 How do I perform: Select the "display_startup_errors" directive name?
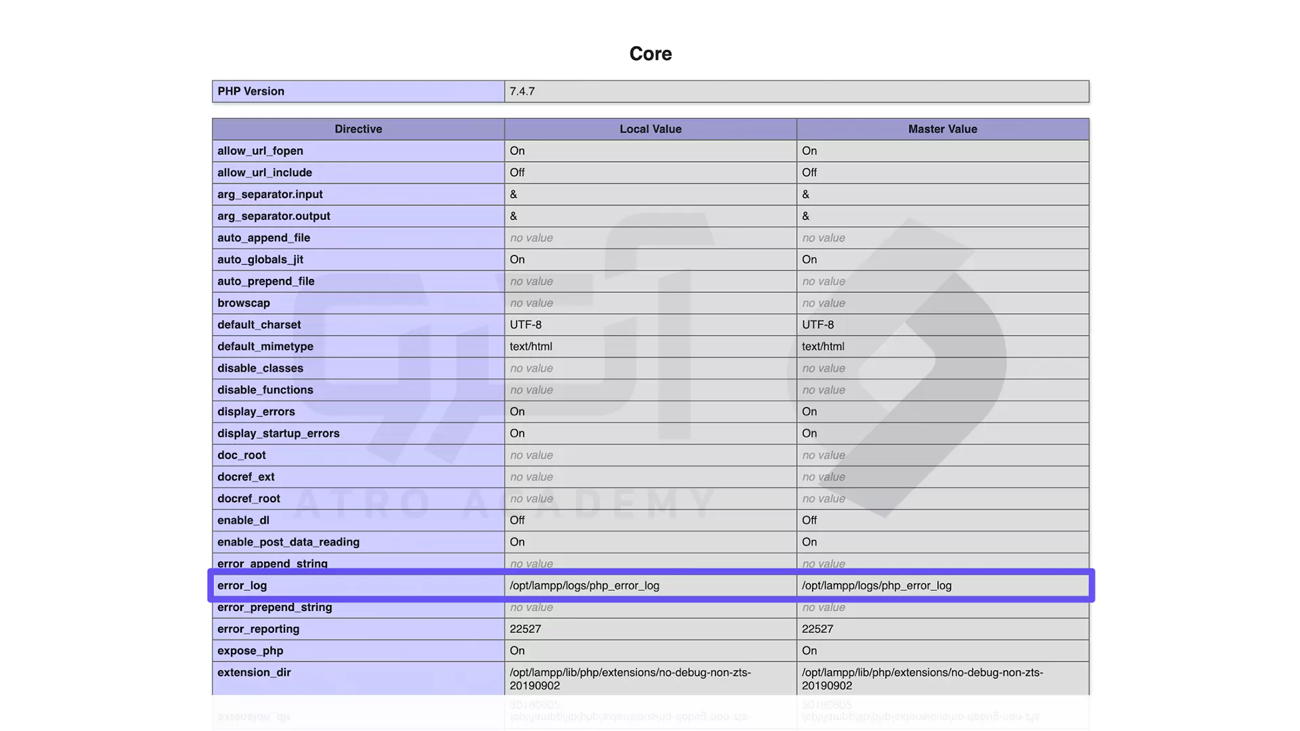click(278, 433)
